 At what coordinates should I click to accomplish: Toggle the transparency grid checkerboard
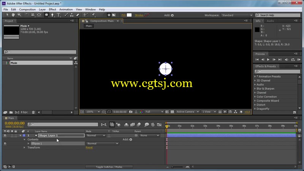172,112
